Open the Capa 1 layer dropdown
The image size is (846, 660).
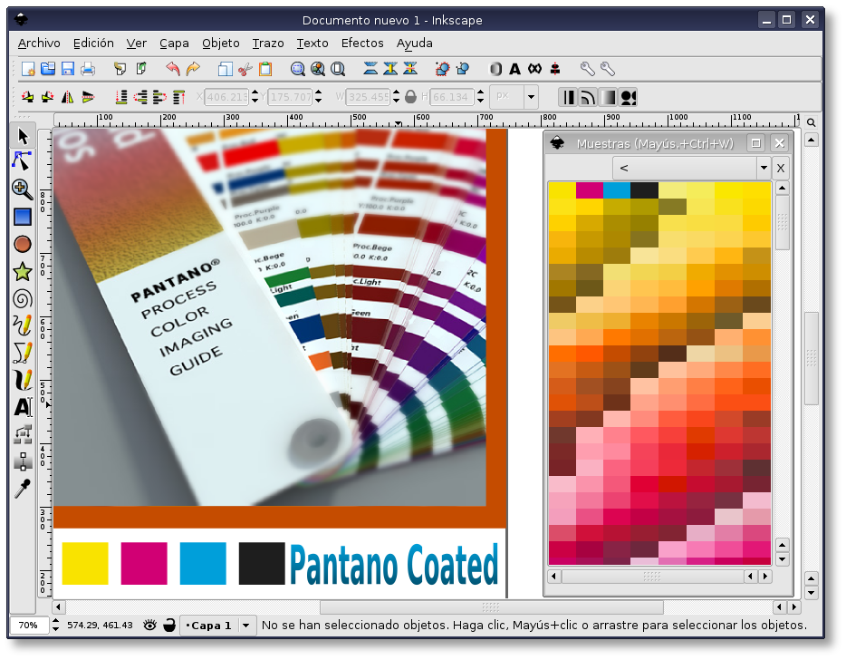[x=245, y=626]
